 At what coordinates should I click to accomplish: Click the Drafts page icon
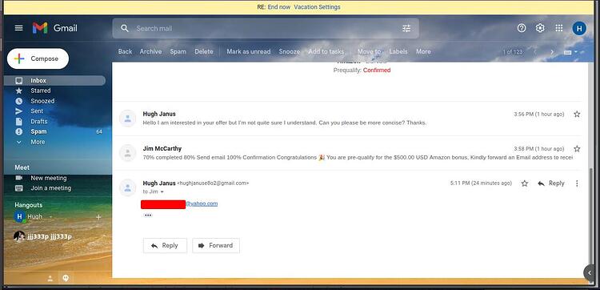coord(18,122)
